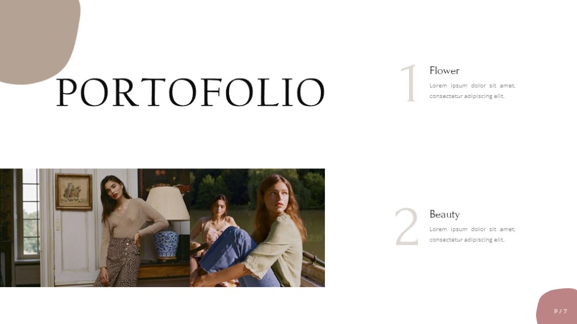Click the cream lampshade in the photo
The width and height of the screenshot is (577, 324).
168,203
